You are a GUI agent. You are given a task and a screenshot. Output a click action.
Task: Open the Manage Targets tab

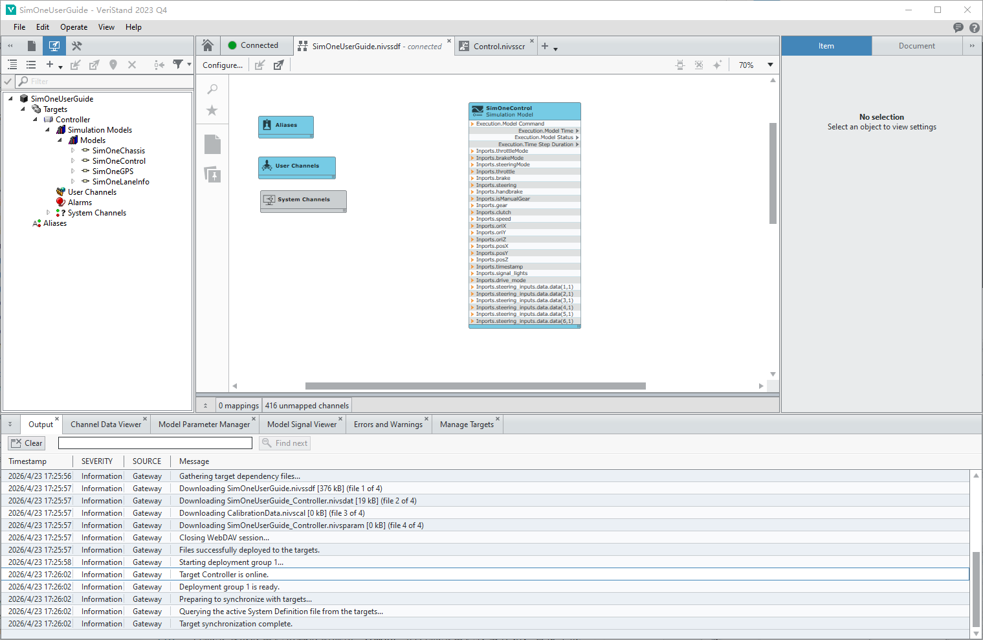pos(467,425)
